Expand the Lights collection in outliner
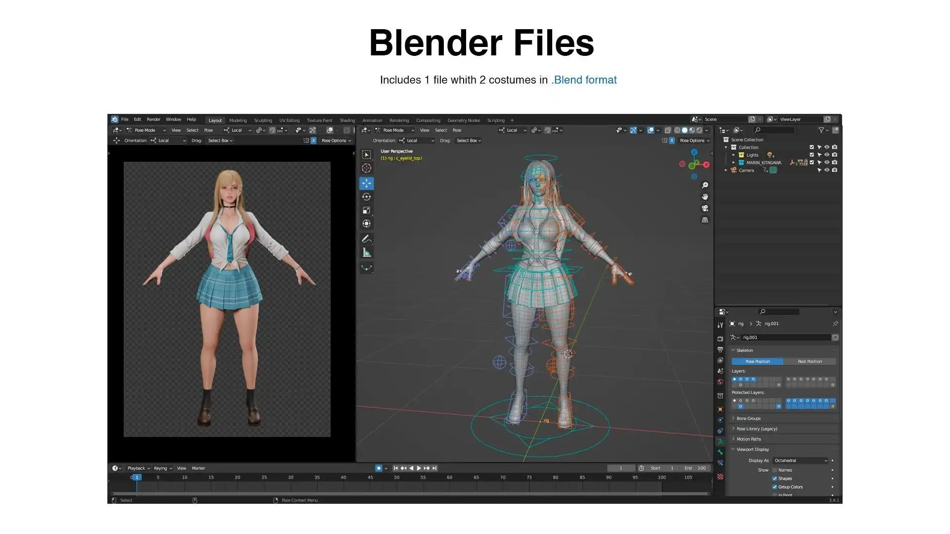 pyautogui.click(x=734, y=155)
